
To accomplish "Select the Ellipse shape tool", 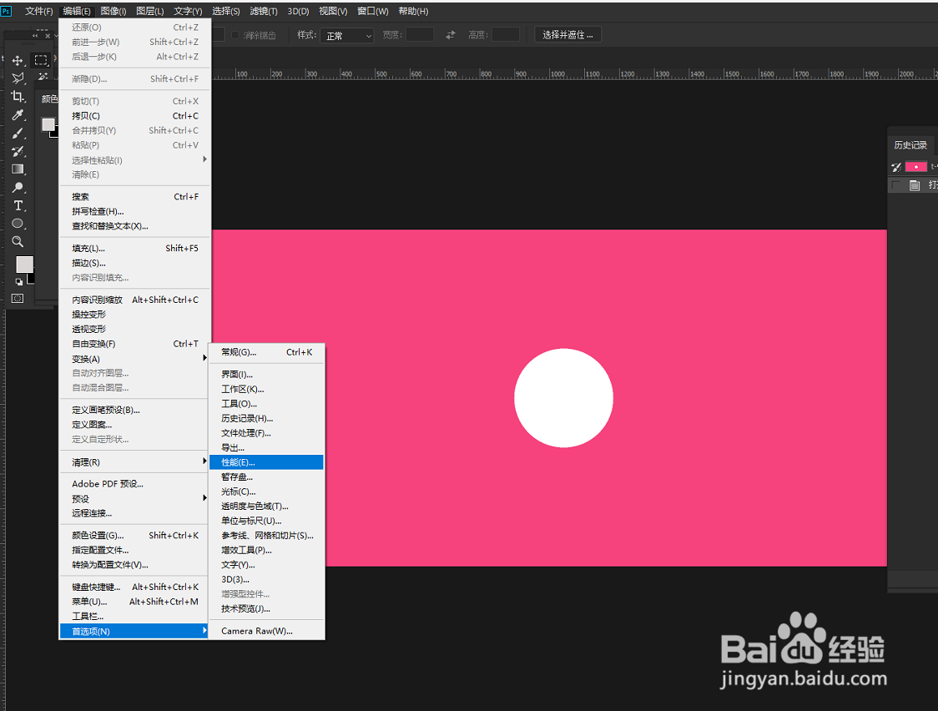I will click(18, 224).
